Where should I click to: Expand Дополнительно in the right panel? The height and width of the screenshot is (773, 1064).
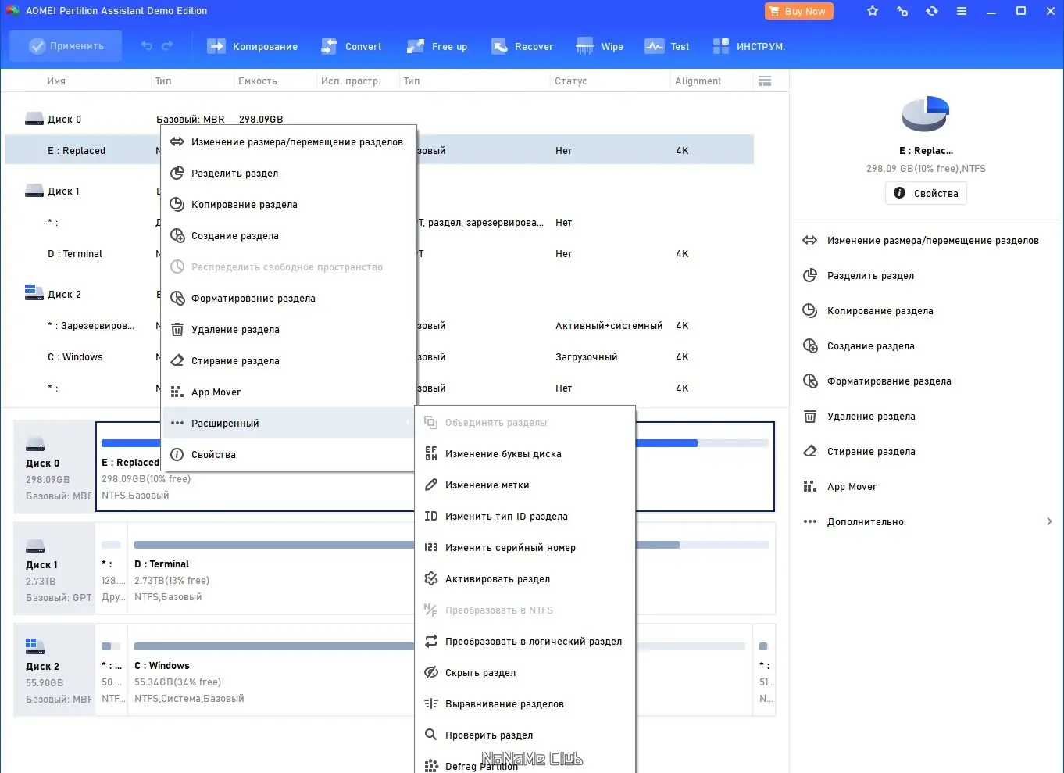point(928,521)
